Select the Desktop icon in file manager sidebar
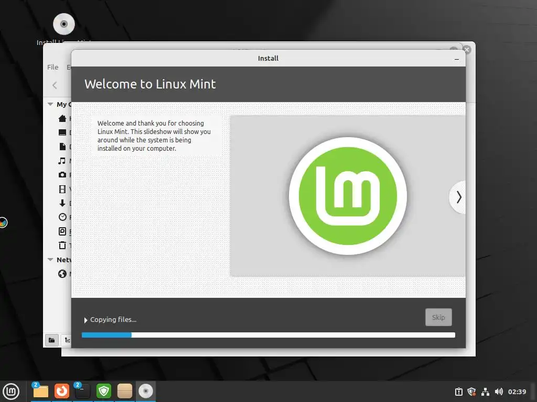 (x=62, y=132)
